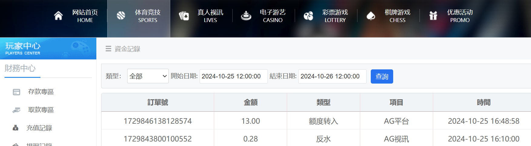Image resolution: width=531 pixels, height=146 pixels.
Task: Click the home house icon
Action: pos(58,16)
